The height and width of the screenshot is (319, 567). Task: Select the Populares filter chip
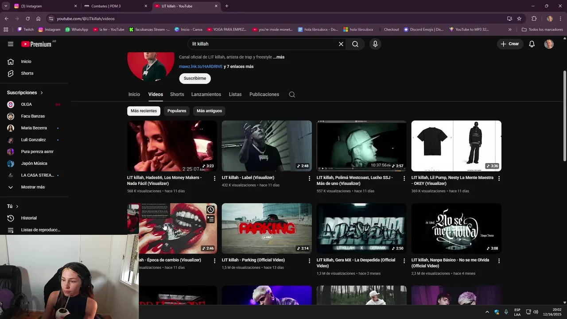177,111
